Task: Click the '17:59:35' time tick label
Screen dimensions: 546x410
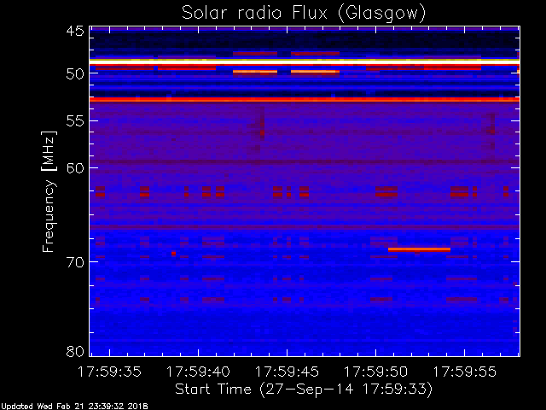Action: (109, 372)
